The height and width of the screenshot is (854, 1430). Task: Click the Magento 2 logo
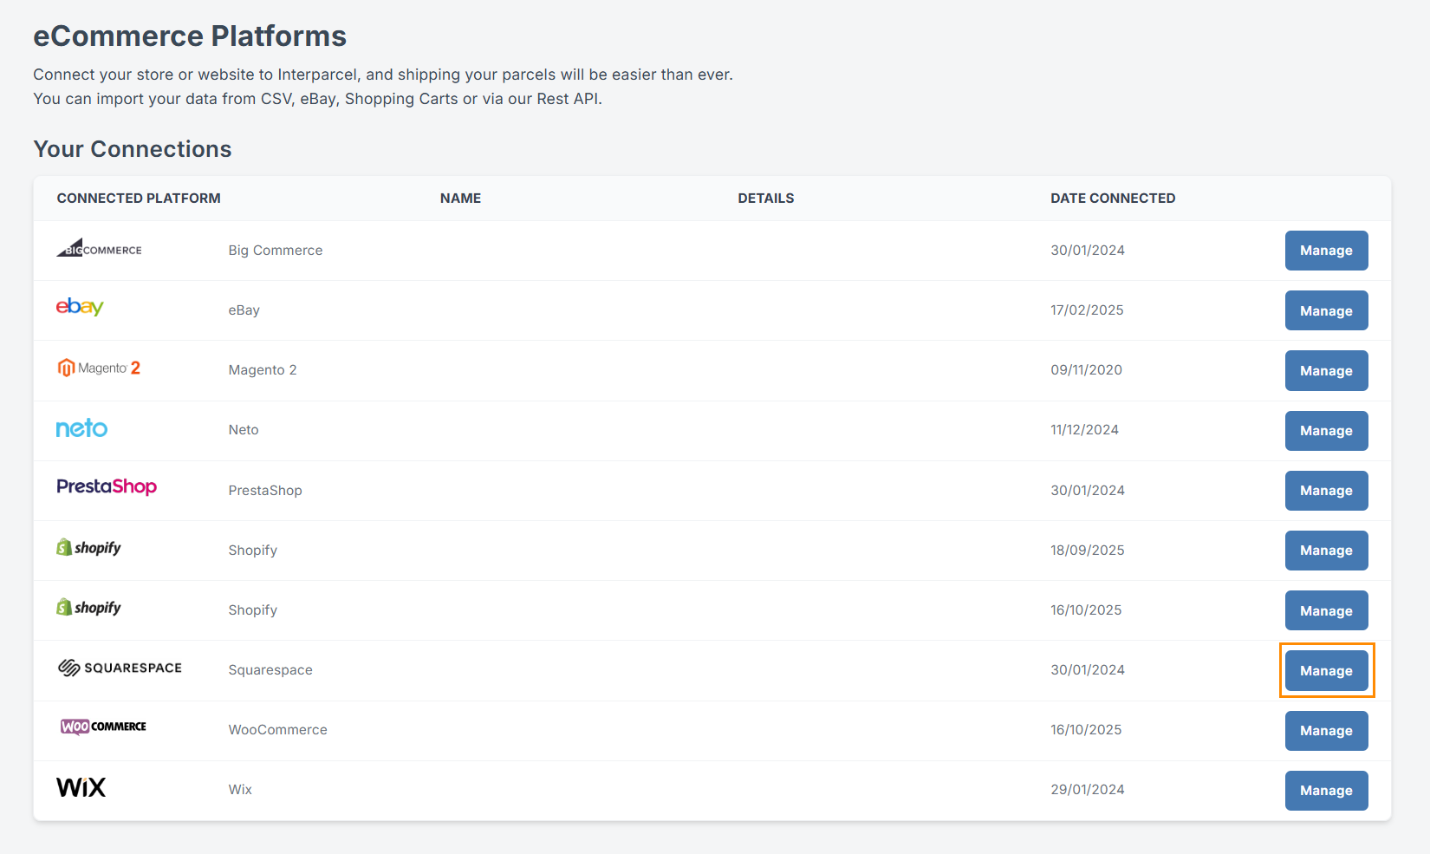99,368
